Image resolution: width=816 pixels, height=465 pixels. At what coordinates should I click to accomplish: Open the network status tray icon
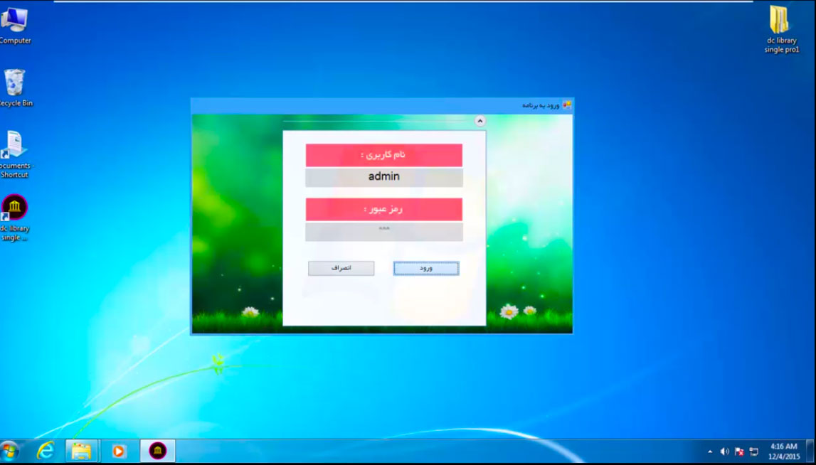pyautogui.click(x=753, y=451)
